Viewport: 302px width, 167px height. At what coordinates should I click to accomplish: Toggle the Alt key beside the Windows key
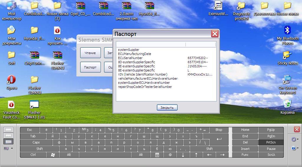coord(69,155)
